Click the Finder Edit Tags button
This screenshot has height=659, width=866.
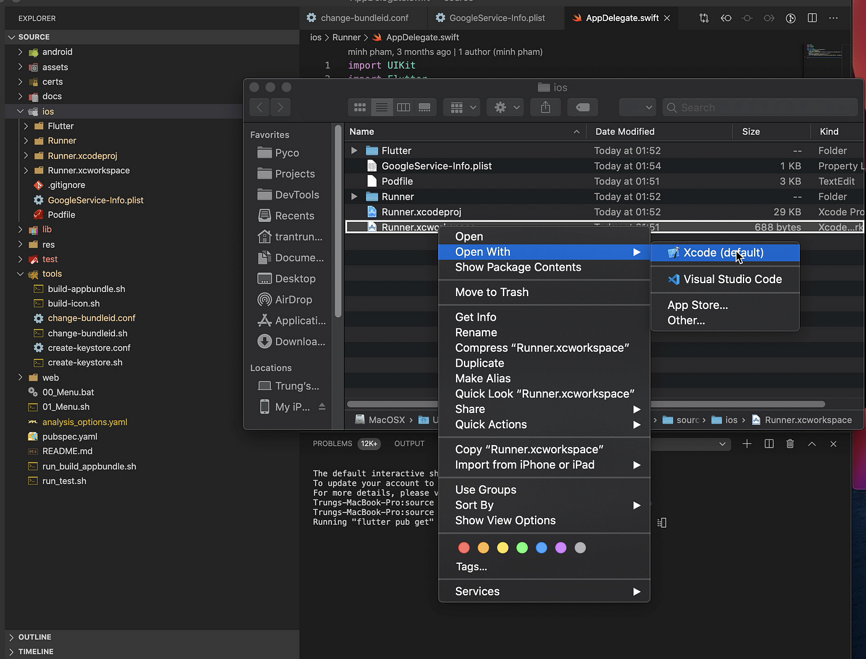(583, 107)
